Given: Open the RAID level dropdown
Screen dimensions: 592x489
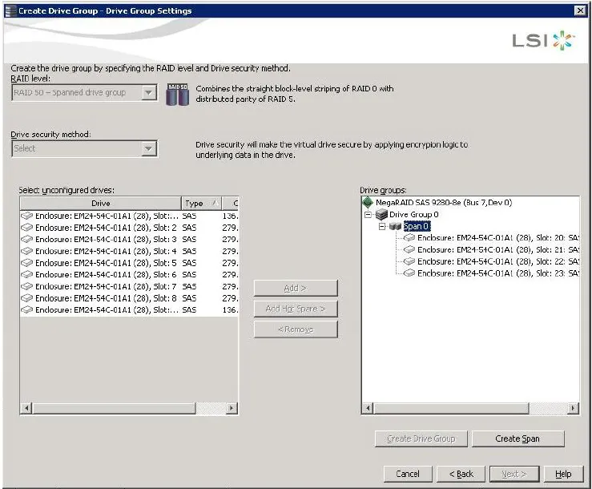Looking at the screenshot, I should coord(148,93).
